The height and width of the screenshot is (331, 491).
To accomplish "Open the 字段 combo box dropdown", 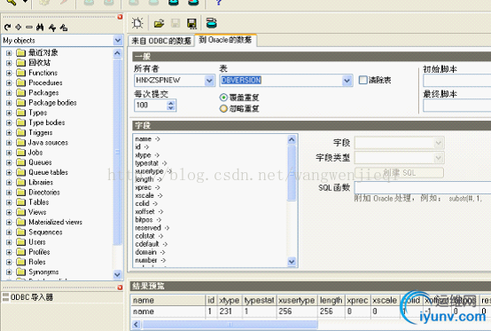I will click(x=439, y=143).
